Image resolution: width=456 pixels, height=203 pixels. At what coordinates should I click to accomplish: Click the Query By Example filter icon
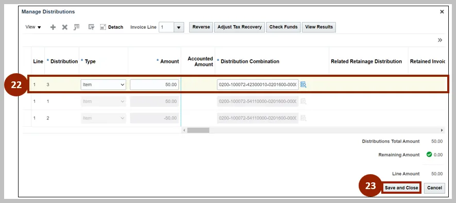91,27
